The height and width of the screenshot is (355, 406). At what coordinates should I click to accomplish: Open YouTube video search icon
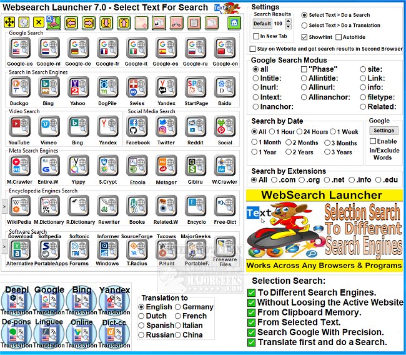(x=19, y=127)
